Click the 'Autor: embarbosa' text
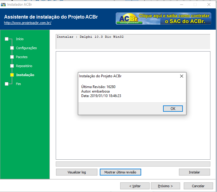 click(95, 91)
